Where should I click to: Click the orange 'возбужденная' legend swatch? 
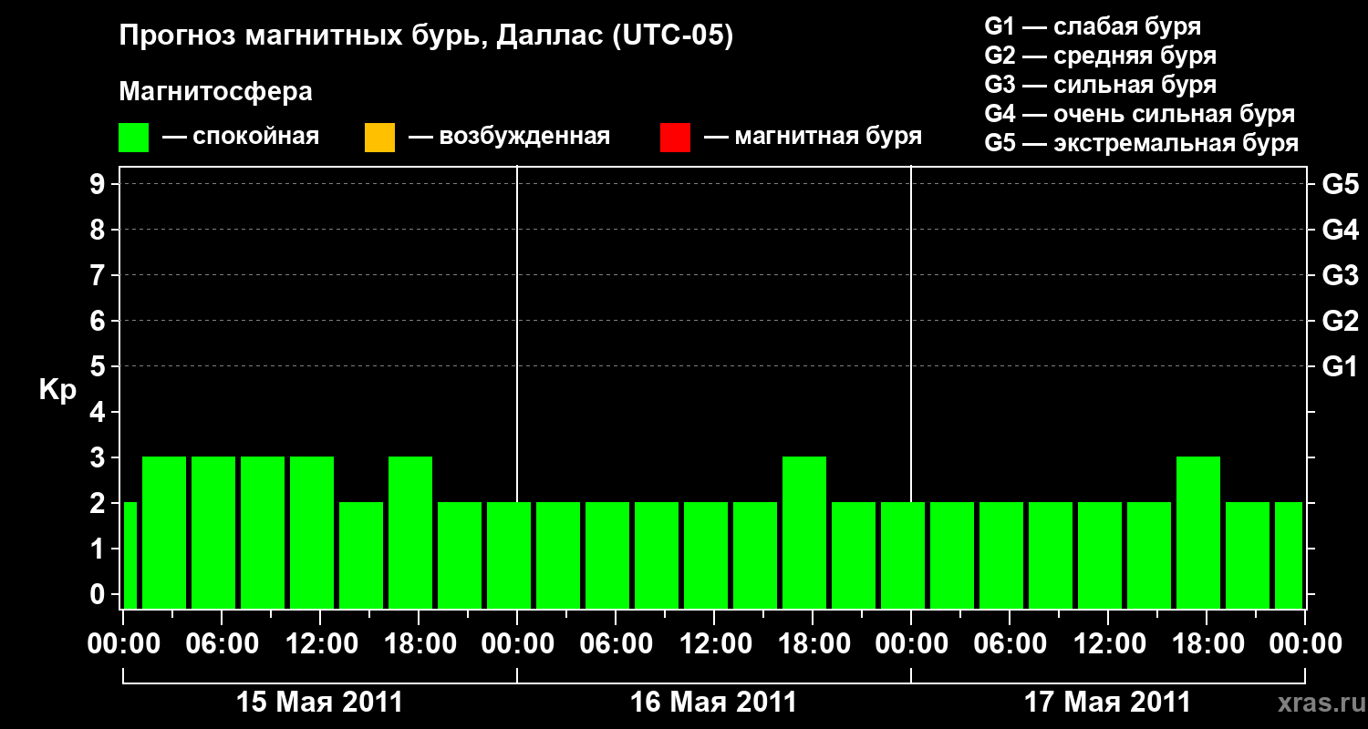pos(379,138)
